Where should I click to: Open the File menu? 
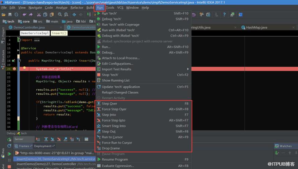4,8
